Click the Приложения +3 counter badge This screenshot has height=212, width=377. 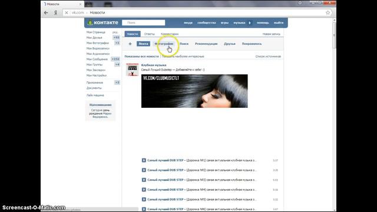tap(117, 82)
